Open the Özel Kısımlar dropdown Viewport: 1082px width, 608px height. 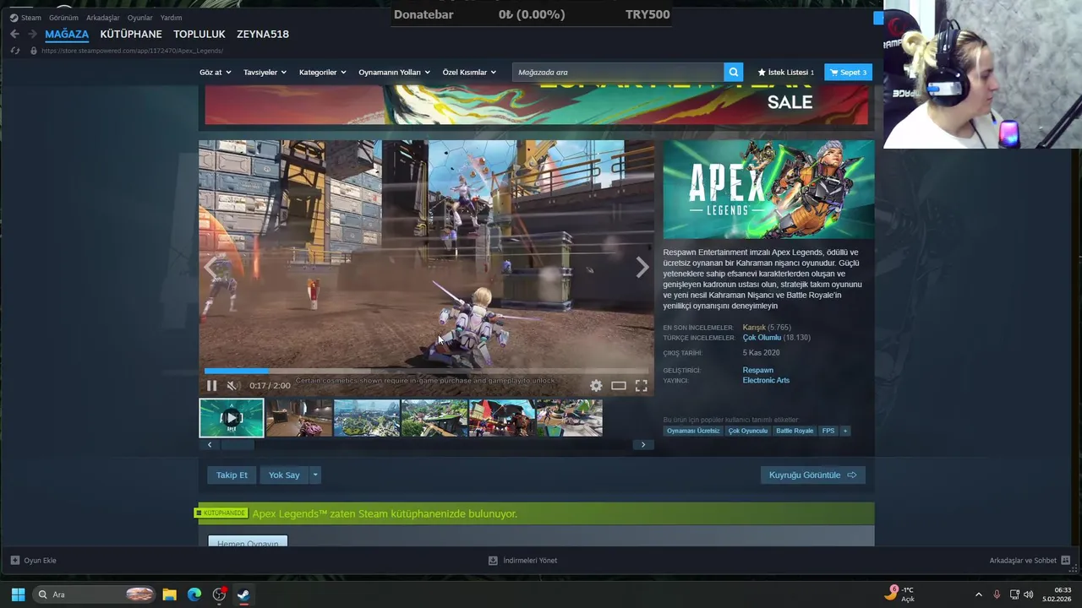pos(469,72)
